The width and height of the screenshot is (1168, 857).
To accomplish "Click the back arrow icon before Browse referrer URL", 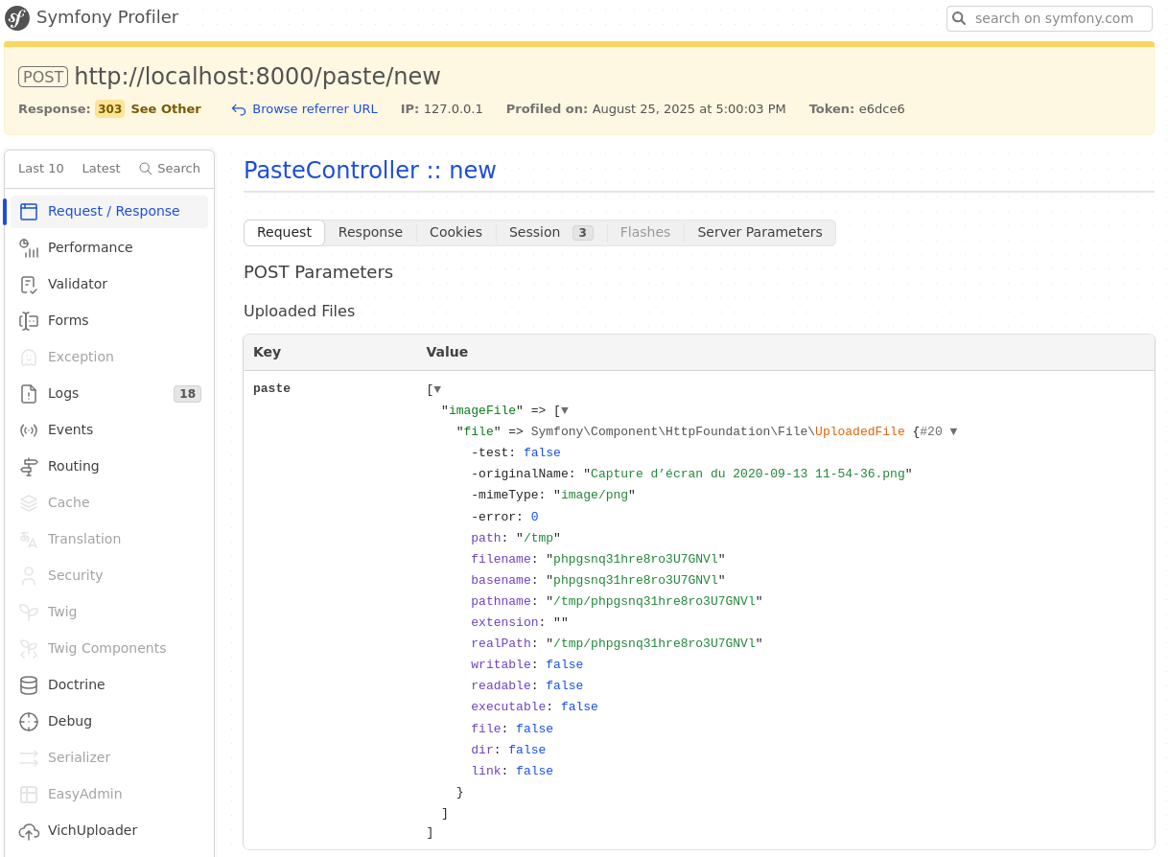I will tap(239, 110).
